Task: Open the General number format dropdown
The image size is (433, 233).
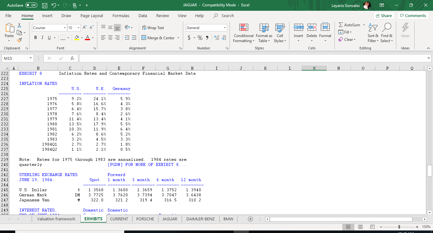Action: (x=225, y=28)
